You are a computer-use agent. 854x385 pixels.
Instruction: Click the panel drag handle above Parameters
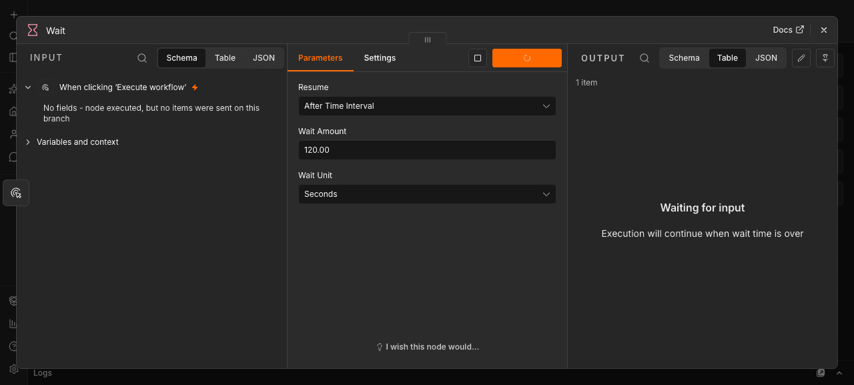428,39
